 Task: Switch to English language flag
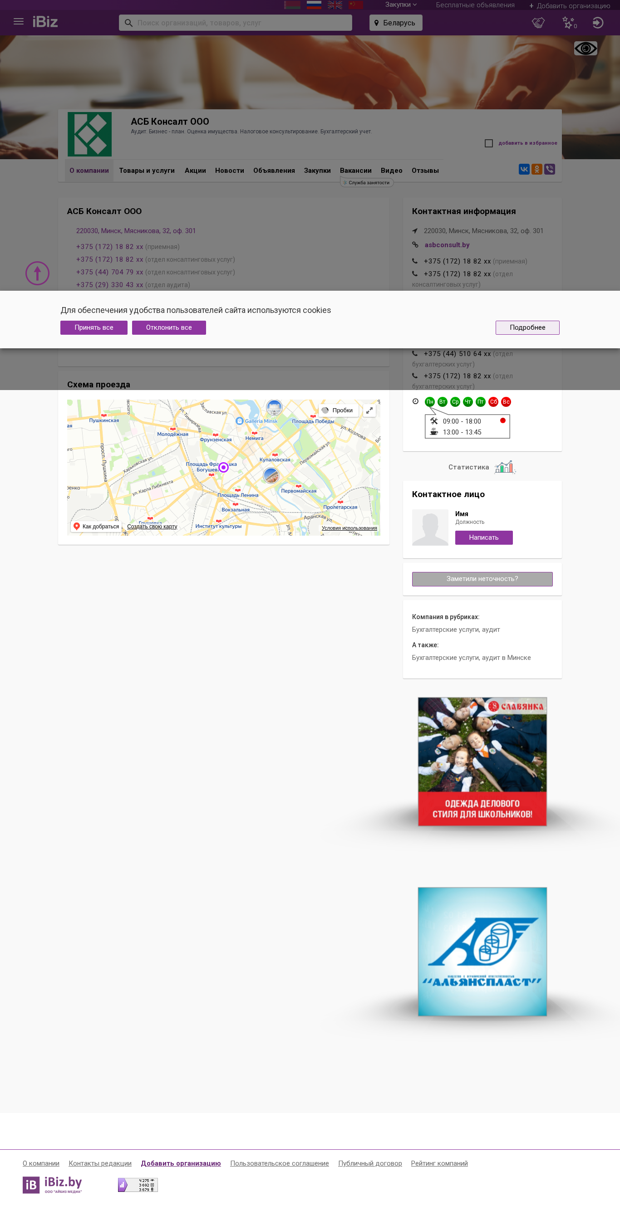(x=335, y=5)
